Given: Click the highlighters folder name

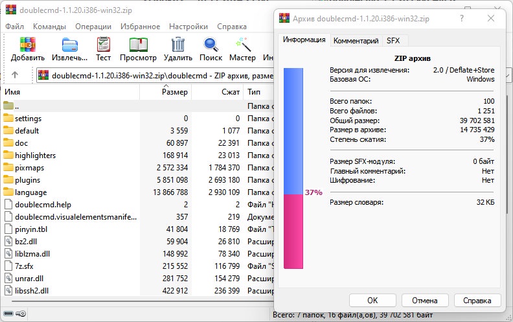Looking at the screenshot, I should [36, 155].
